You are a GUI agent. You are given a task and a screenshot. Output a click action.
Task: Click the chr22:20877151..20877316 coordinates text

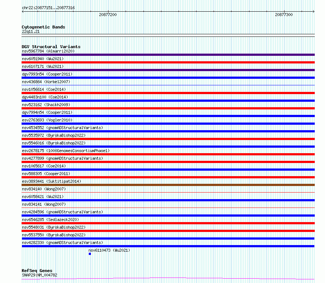click(48, 8)
